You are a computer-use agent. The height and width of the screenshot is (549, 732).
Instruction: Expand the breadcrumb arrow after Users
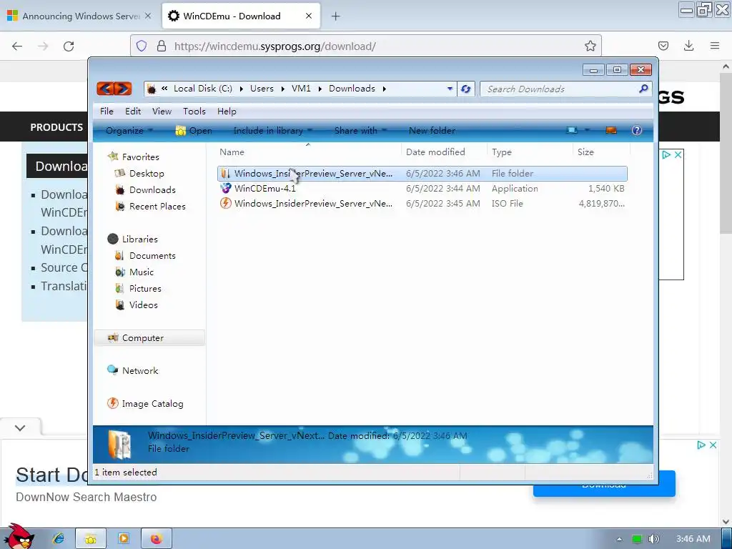283,89
